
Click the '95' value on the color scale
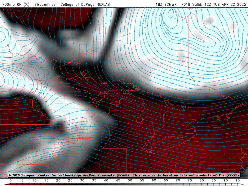pyautogui.click(x=237, y=180)
